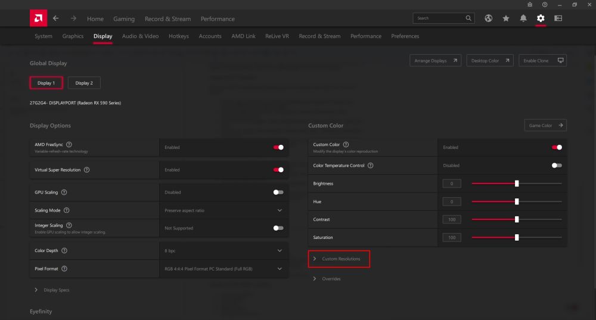The height and width of the screenshot is (320, 596).
Task: Expand the Custom Resolutions section
Action: click(339, 259)
